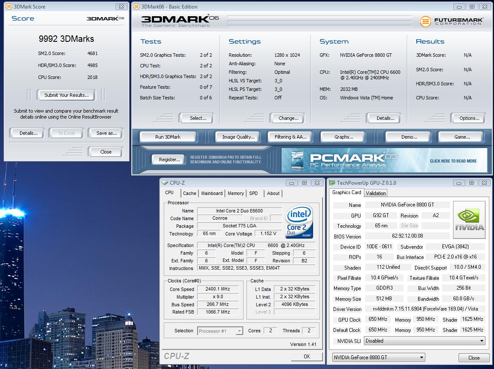Click the '9992 3DMarks' score text
The width and height of the screenshot is (494, 369).
pyautogui.click(x=66, y=39)
